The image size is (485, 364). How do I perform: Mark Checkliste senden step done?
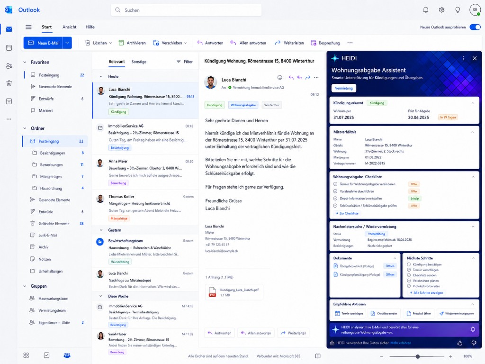click(x=409, y=275)
